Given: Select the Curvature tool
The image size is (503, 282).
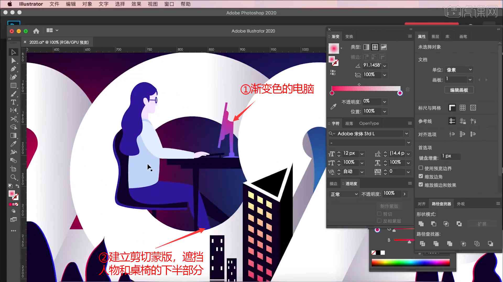Looking at the screenshot, I should point(13,77).
